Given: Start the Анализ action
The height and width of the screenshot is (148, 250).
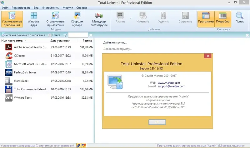Looking at the screenshot, I should coord(120,17).
